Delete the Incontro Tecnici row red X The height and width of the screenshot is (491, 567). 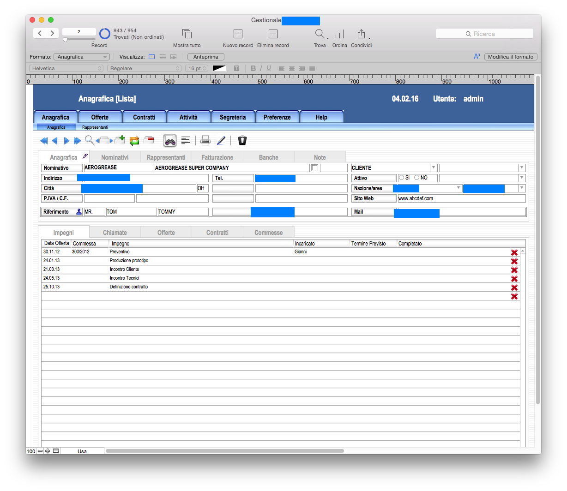[514, 279]
